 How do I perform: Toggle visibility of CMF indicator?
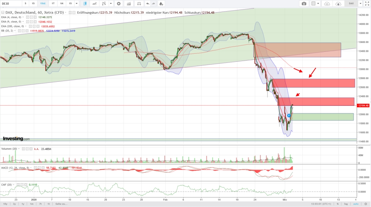(18, 185)
